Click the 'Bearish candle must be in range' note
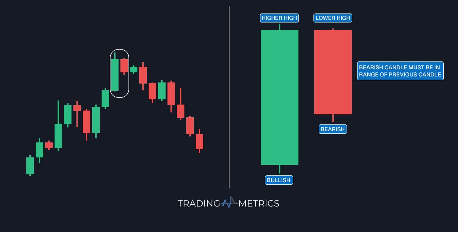 [400, 71]
